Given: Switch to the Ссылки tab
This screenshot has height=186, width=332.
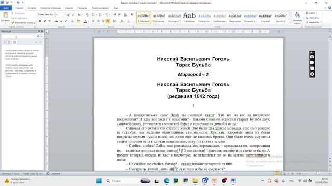Looking at the screenshot, I should pyautogui.click(x=69, y=8).
